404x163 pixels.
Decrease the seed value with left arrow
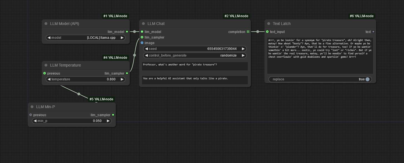(x=146, y=49)
